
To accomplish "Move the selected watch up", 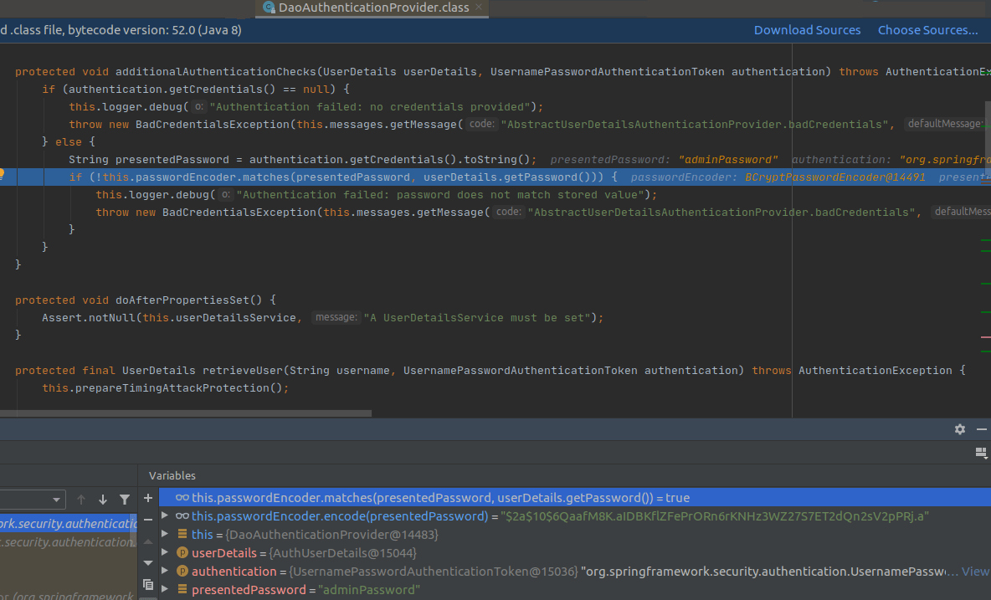I will click(x=148, y=542).
